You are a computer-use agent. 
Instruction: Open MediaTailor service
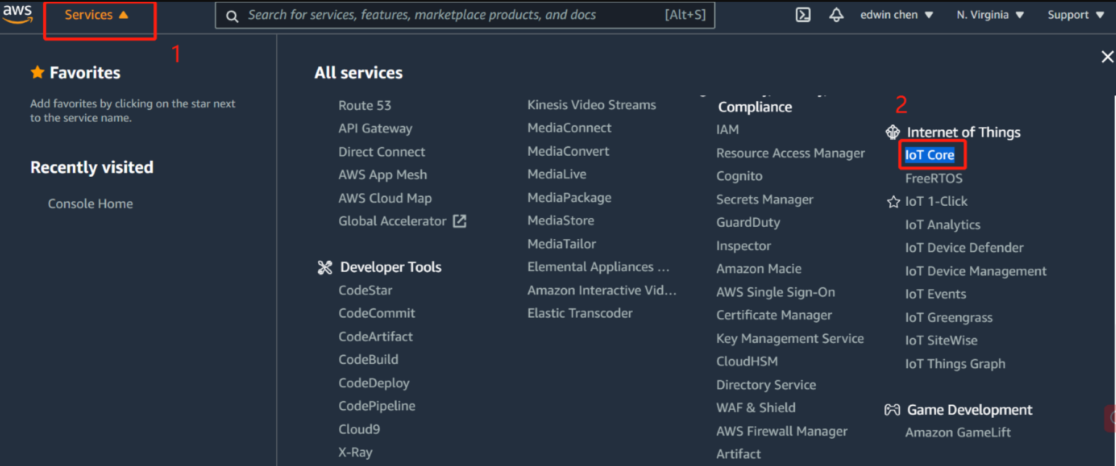tap(562, 244)
